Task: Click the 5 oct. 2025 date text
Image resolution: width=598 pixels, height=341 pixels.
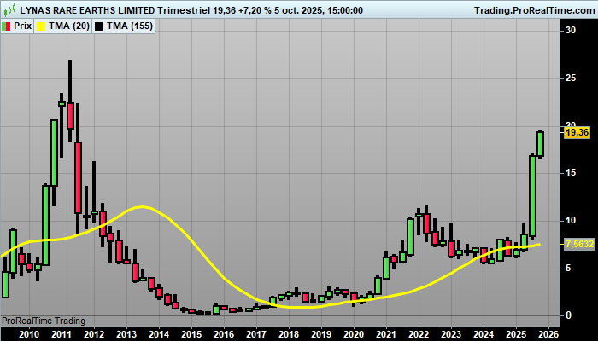Action: click(296, 10)
